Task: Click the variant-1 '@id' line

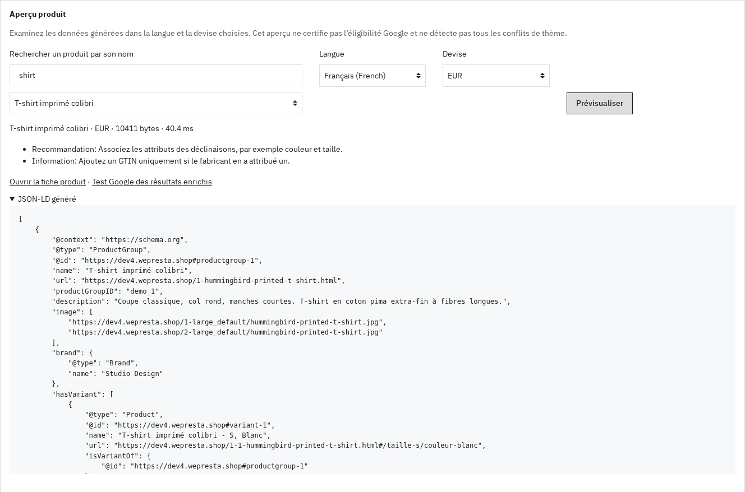Action: click(180, 425)
